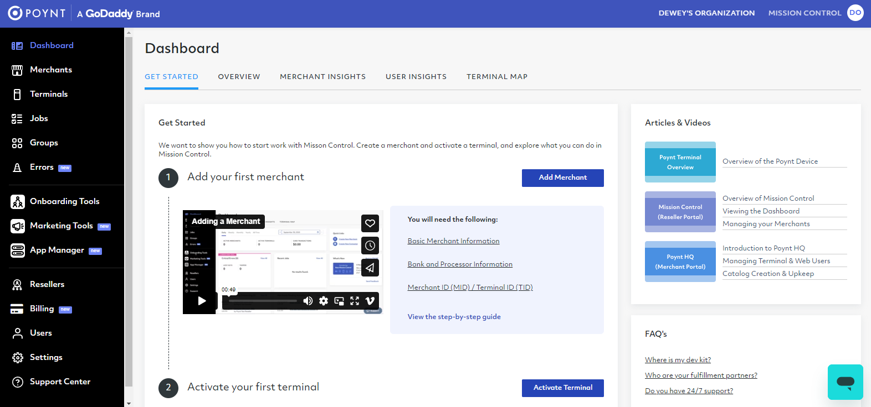Click the Adding a Merchant video title
Viewport: 871px width, 407px height.
tap(226, 221)
